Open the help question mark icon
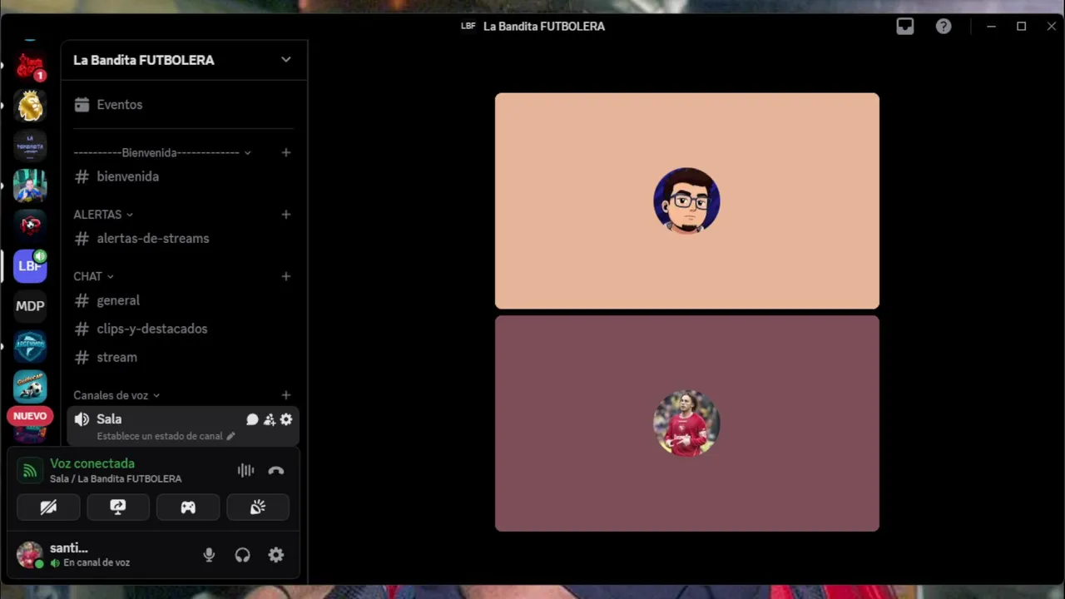The width and height of the screenshot is (1065, 599). pos(944,27)
